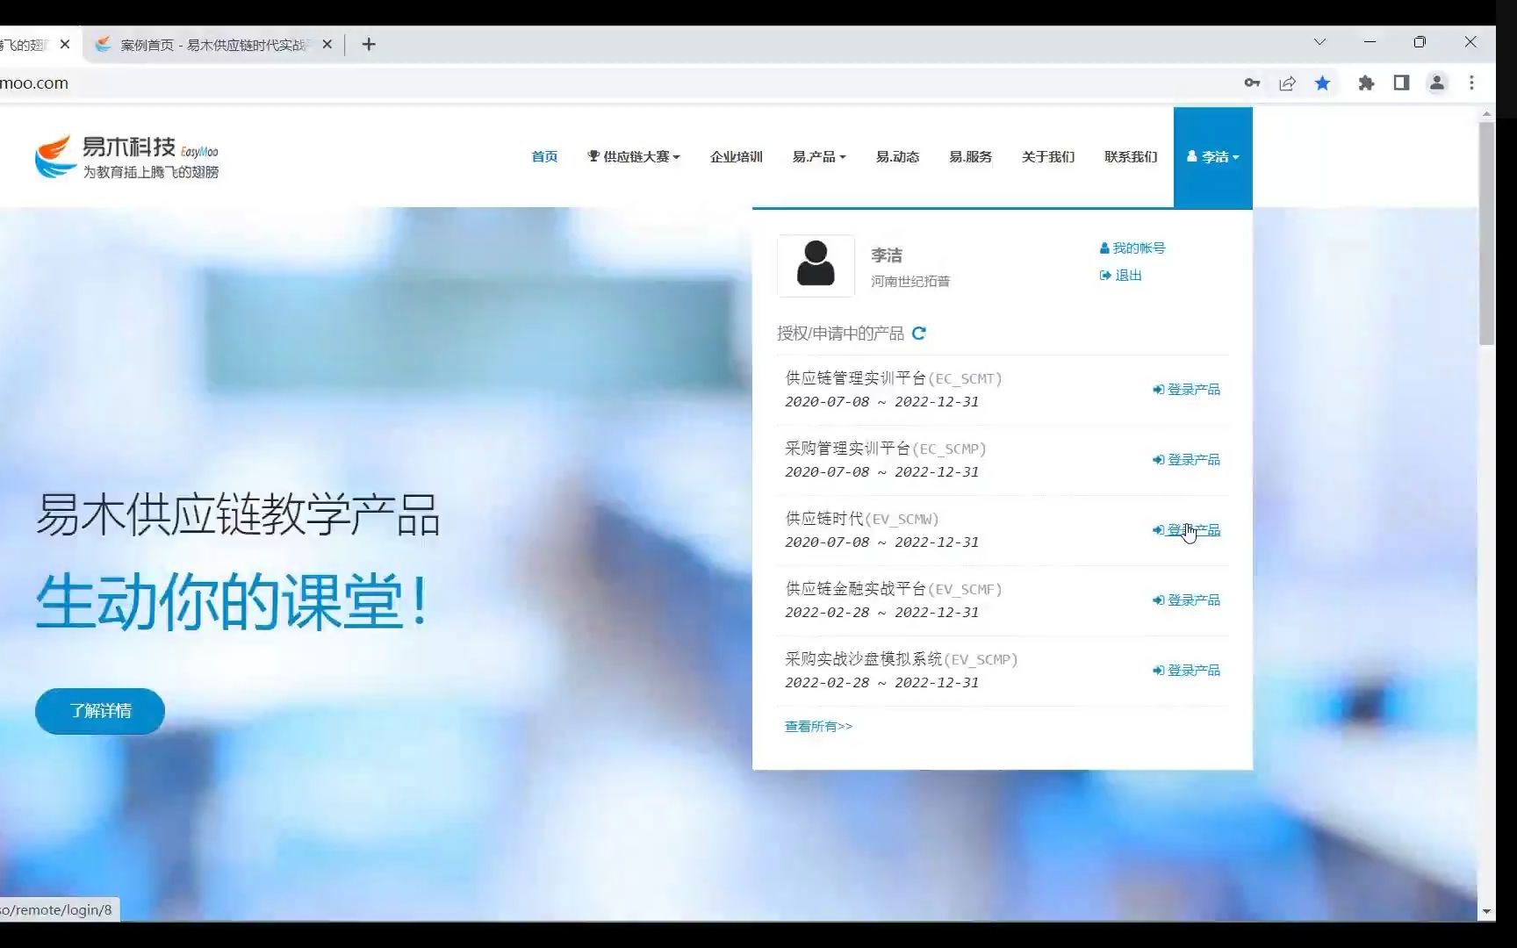Open the browser extensions puzzle icon

pyautogui.click(x=1366, y=83)
